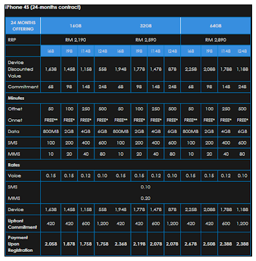Click 16GB i148 Upfront Commitment '600'

pyautogui.click(x=86, y=224)
